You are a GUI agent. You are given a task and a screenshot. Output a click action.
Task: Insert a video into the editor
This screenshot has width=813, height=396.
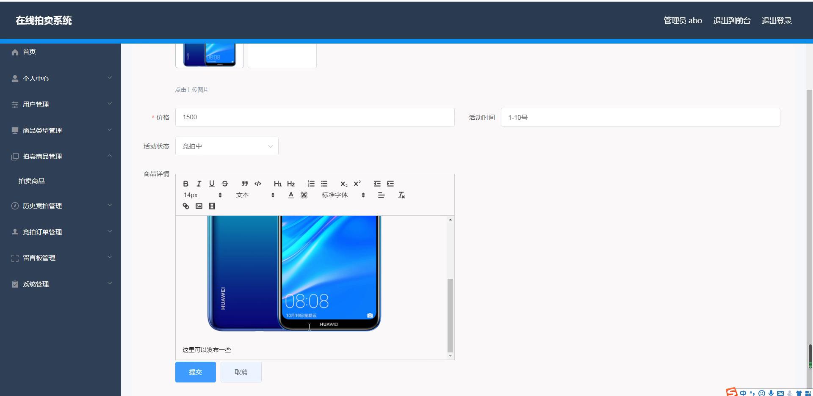(212, 206)
